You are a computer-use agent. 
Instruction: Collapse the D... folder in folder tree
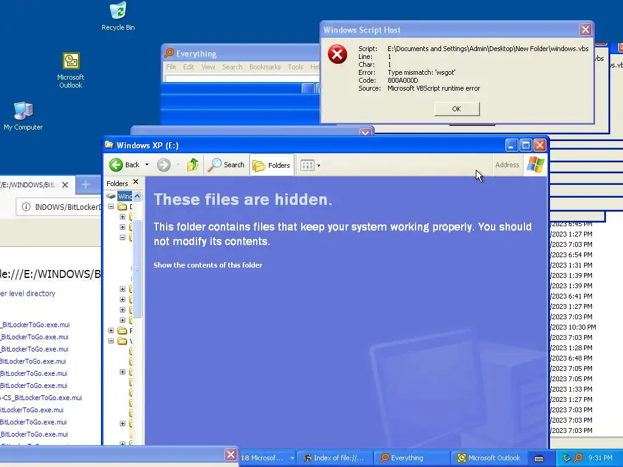point(111,207)
